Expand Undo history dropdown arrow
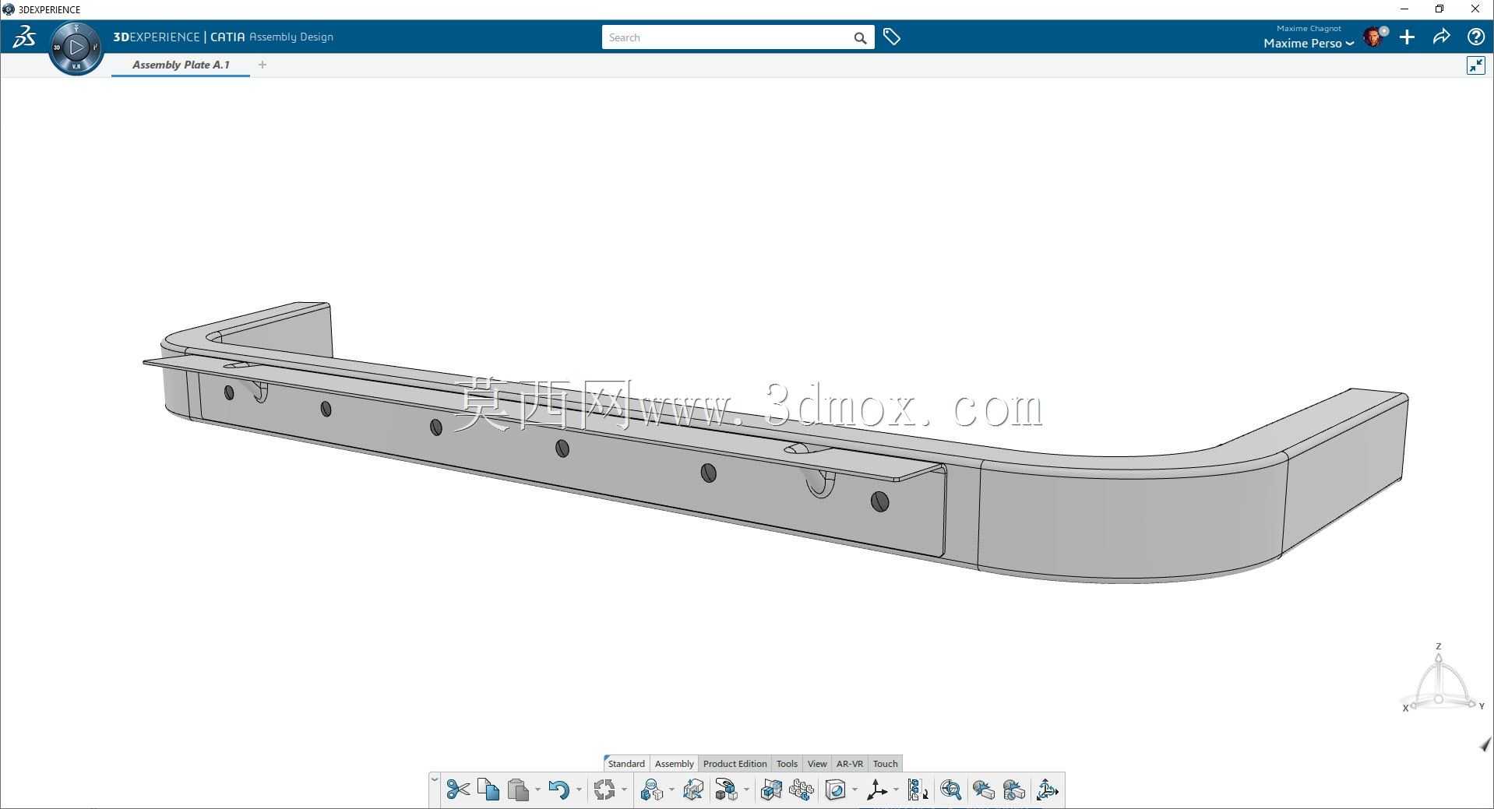 point(579,790)
